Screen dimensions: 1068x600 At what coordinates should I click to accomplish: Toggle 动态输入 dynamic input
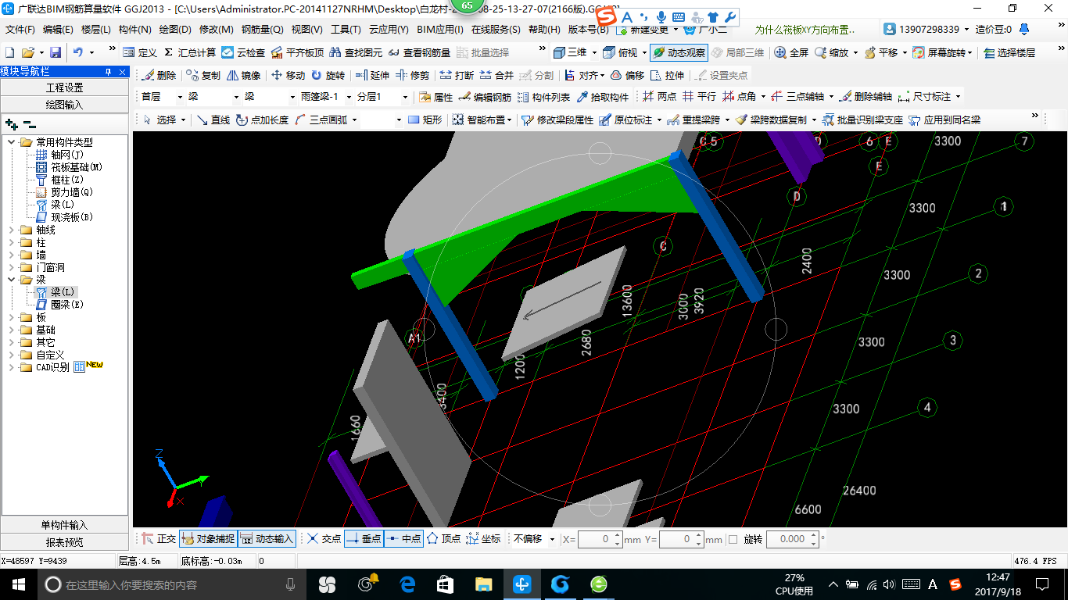[267, 538]
